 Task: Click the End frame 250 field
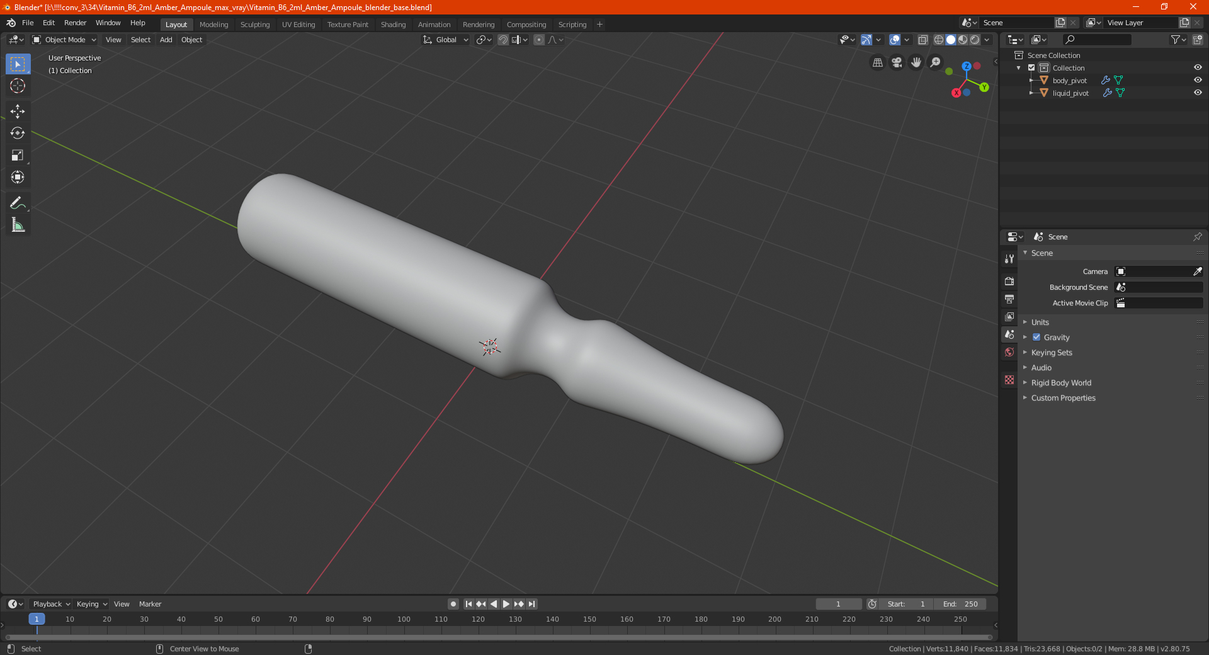(x=960, y=604)
